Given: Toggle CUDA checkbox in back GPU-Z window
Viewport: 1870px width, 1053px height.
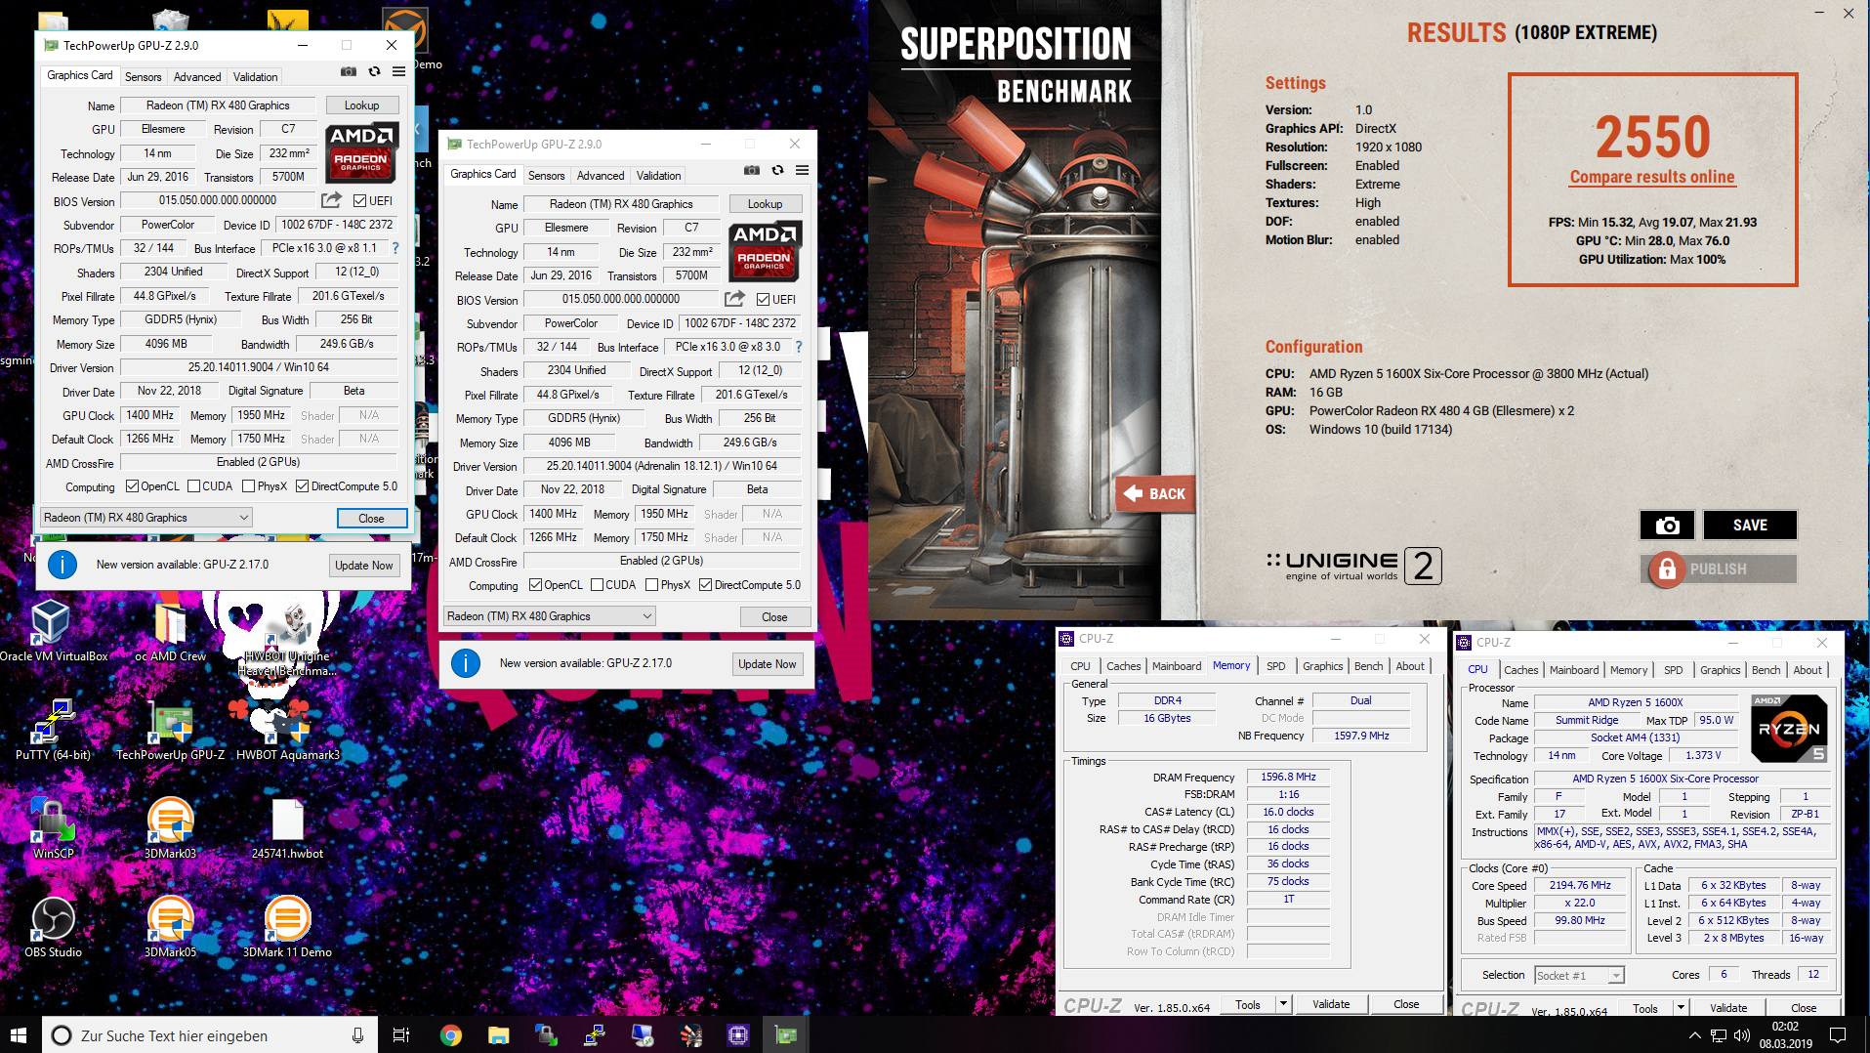Looking at the screenshot, I should 597,585.
